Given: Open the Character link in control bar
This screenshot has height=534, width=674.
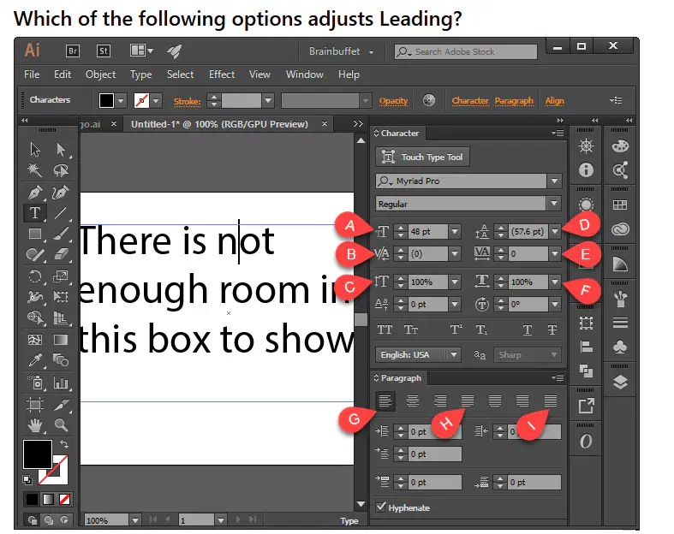Looking at the screenshot, I should (470, 101).
